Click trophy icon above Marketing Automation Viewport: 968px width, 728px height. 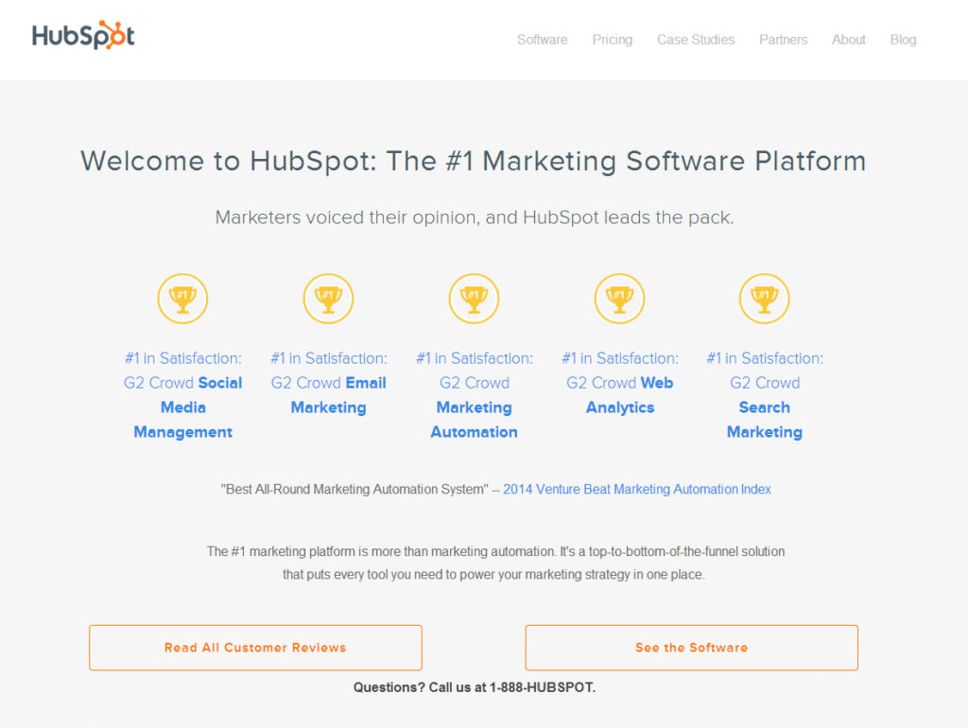475,299
